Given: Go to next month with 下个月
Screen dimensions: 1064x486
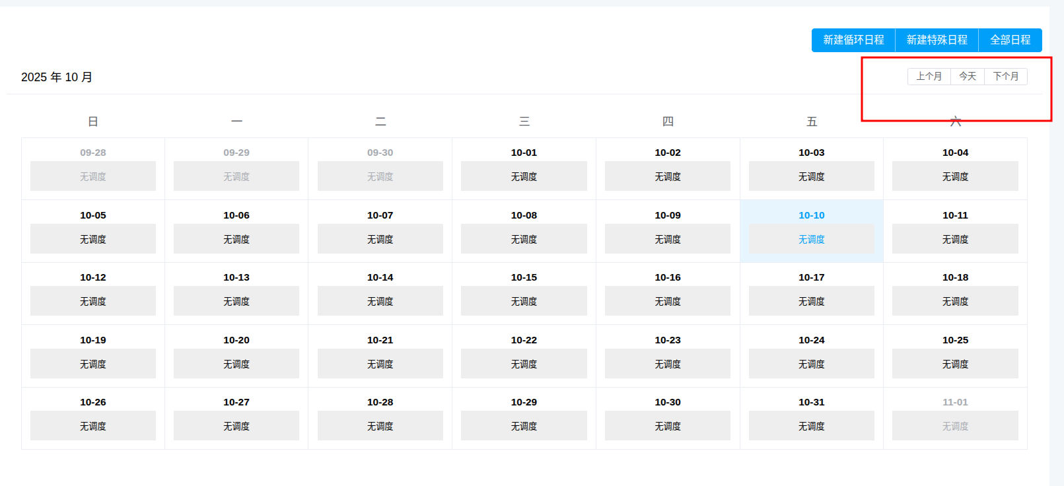Looking at the screenshot, I should pos(1005,77).
